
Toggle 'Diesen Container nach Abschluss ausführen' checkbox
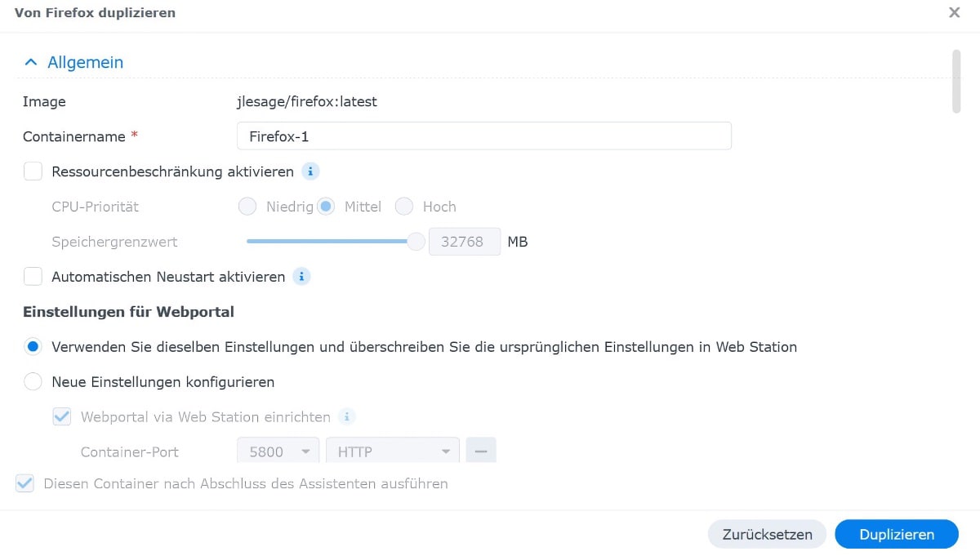coord(25,483)
